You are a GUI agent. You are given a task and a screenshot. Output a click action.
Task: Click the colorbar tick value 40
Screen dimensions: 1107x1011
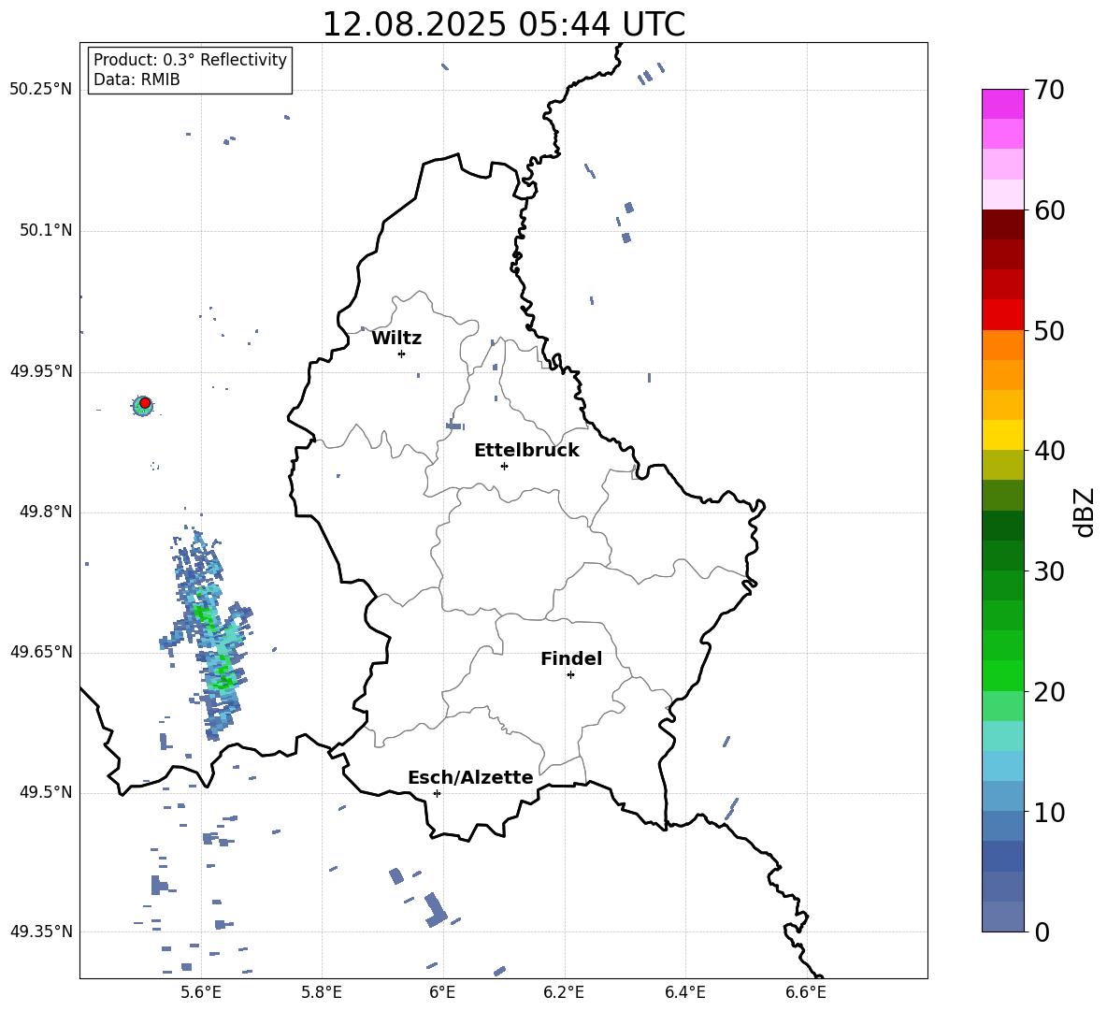[1049, 451]
